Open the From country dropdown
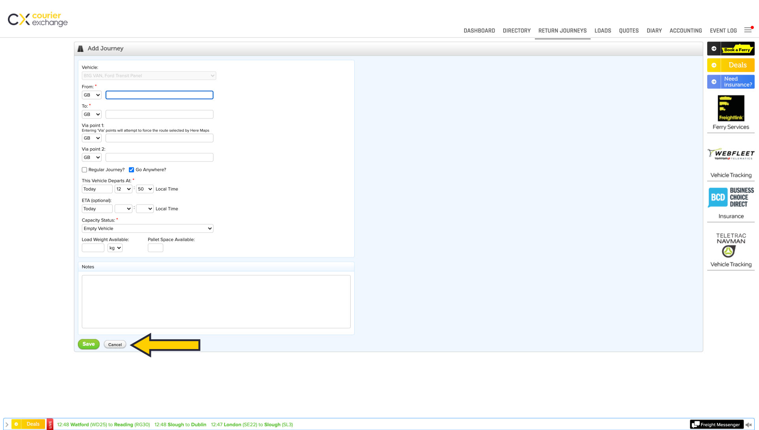Viewport: 759px width, 430px height. [x=91, y=95]
